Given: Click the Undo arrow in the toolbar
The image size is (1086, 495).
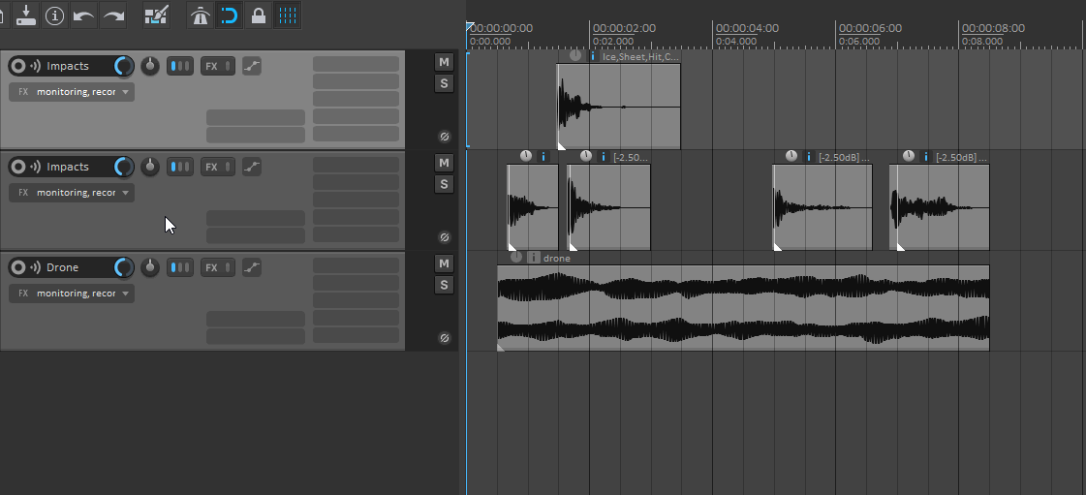Looking at the screenshot, I should 84,15.
